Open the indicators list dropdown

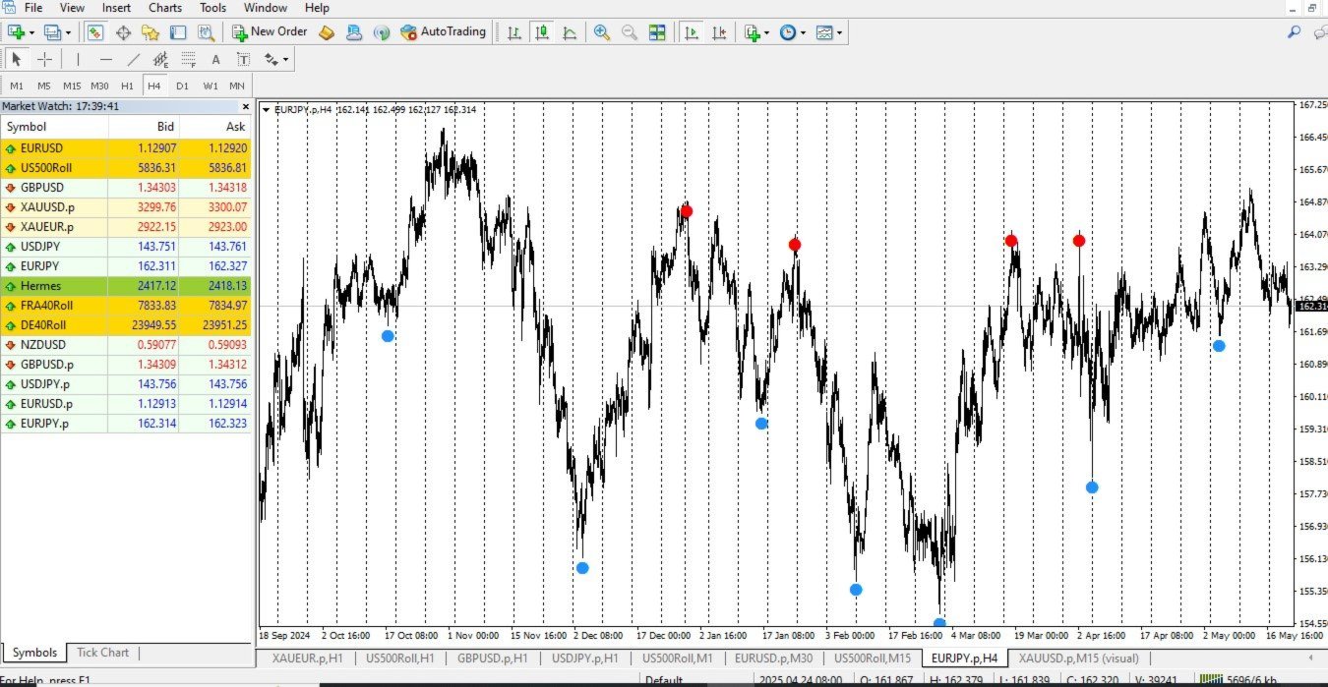(755, 32)
